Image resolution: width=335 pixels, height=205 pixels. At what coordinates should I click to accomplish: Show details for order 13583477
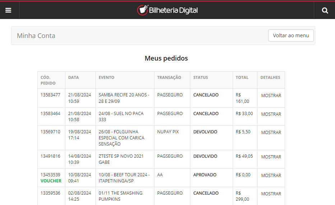[271, 96]
